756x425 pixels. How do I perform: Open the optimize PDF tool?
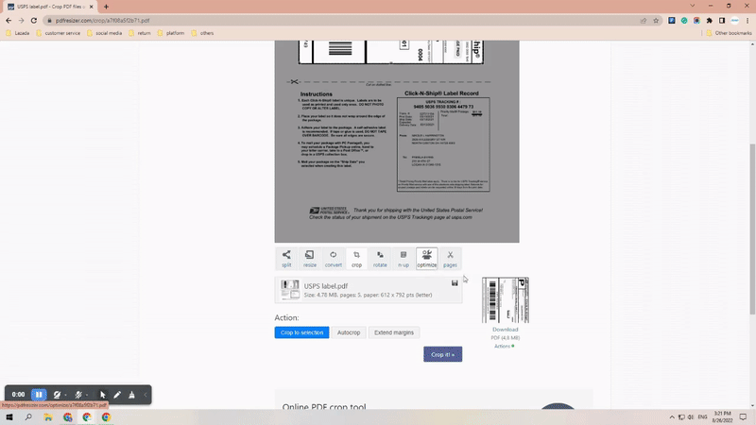427,259
